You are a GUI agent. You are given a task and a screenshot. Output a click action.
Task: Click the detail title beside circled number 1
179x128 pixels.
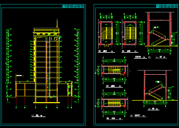tap(140, 57)
